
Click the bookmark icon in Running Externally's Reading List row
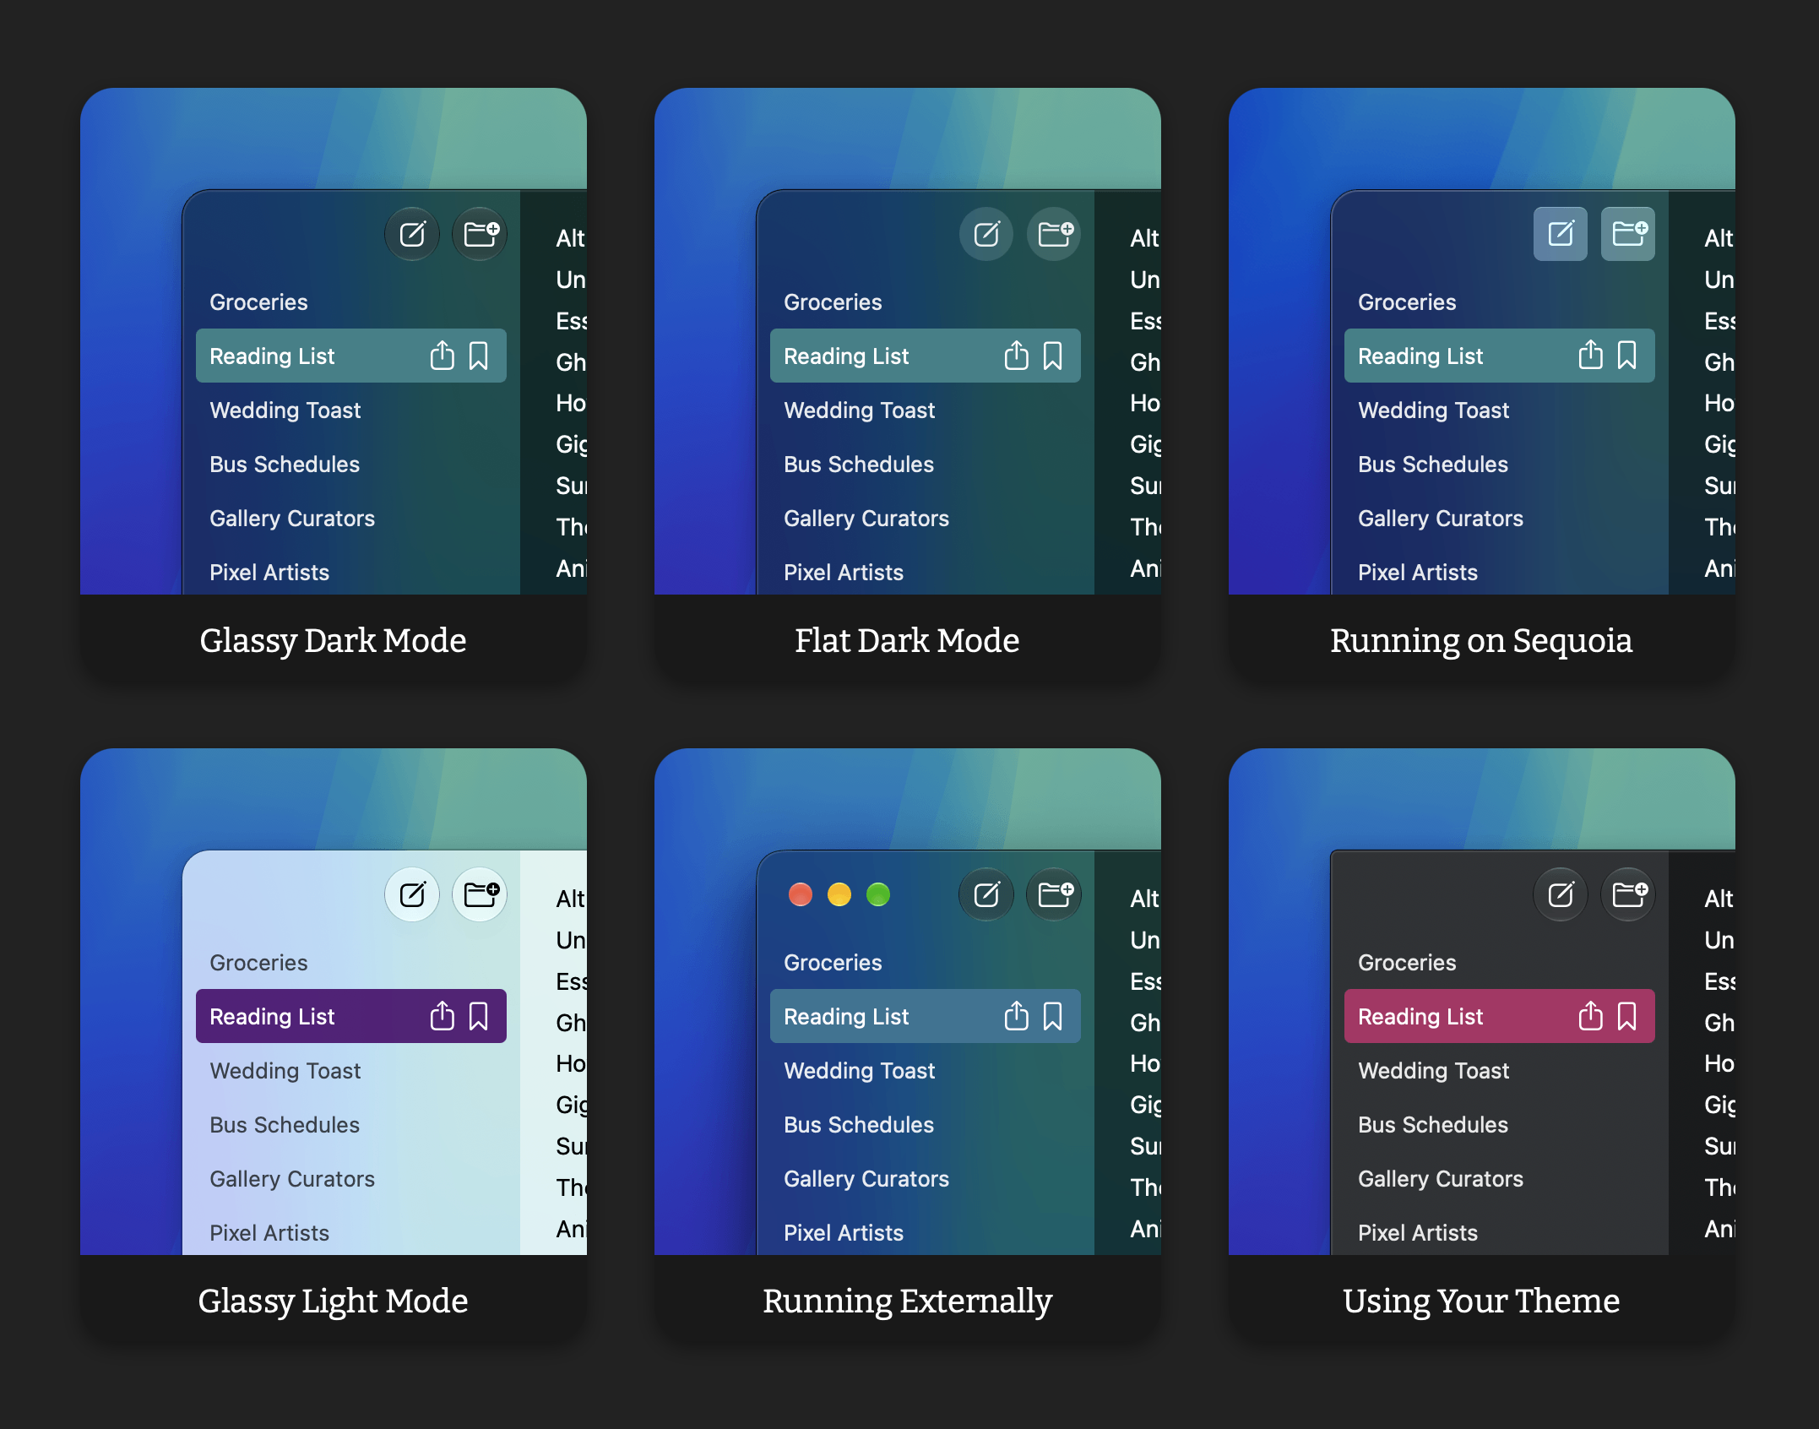(x=1053, y=1016)
